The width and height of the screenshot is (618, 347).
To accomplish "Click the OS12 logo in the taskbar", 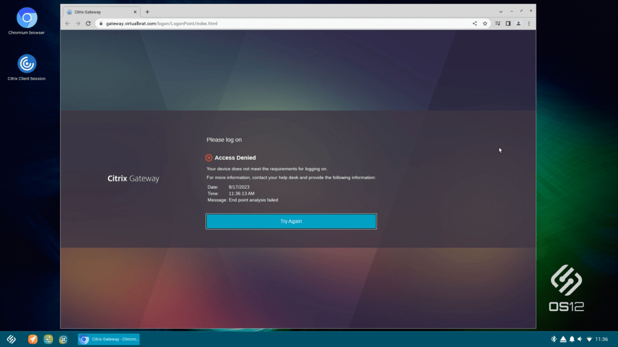I will (x=11, y=339).
